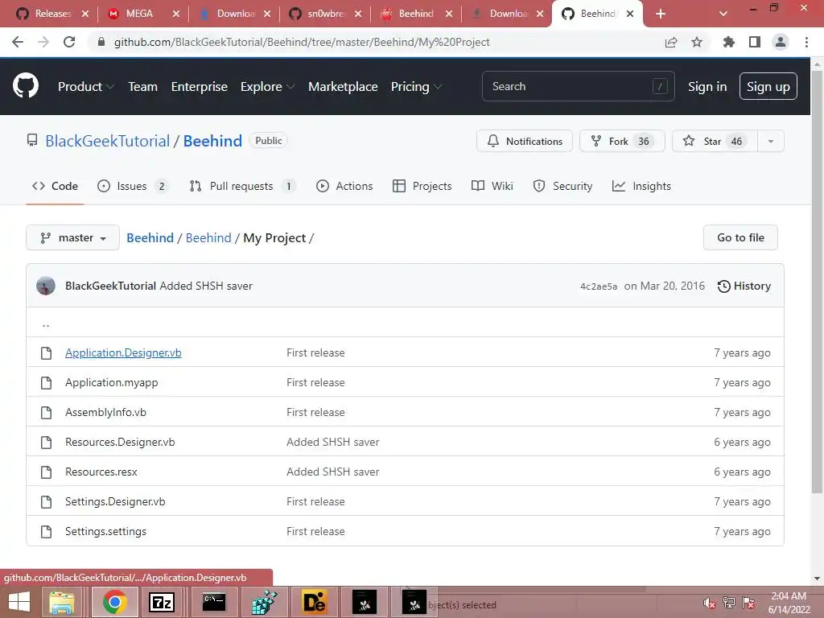Viewport: 824px width, 618px height.
Task: Open the Actions tab
Action: pos(344,186)
